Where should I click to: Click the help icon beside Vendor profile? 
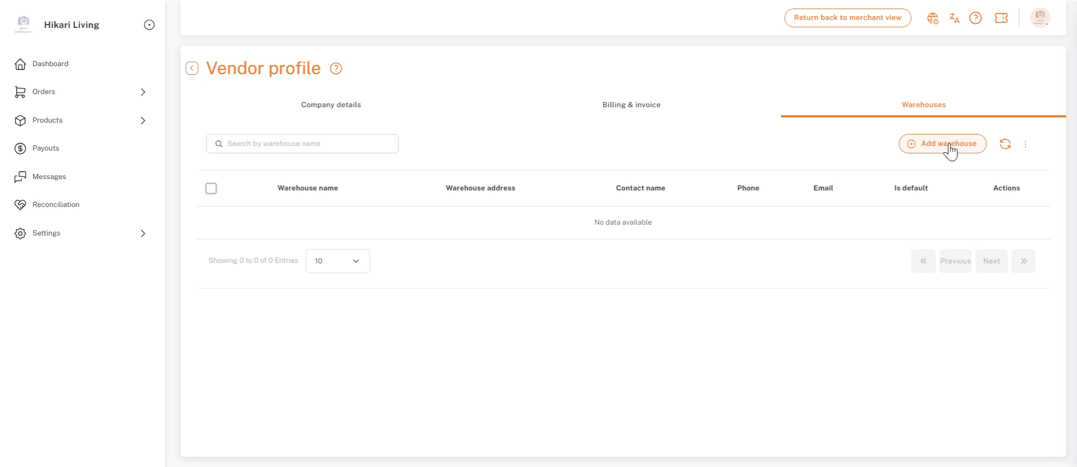point(336,68)
